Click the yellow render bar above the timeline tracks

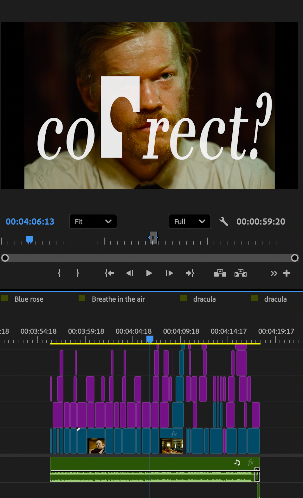(x=155, y=344)
